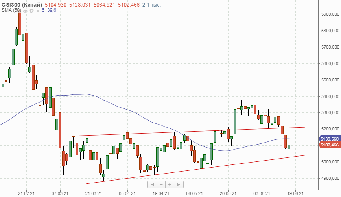Remove the SMA (50) indicator
This screenshot has width=341, height=197.
pos(38,11)
